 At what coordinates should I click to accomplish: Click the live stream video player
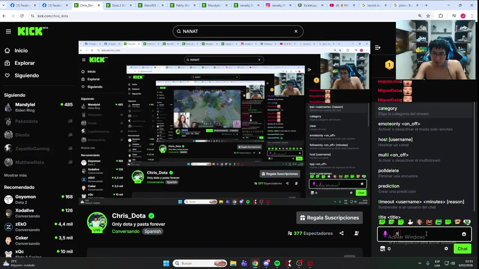224,123
